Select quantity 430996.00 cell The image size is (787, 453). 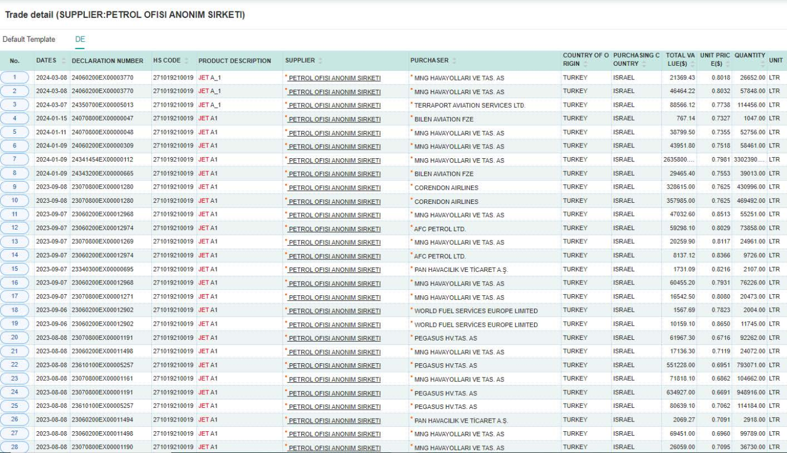click(750, 187)
